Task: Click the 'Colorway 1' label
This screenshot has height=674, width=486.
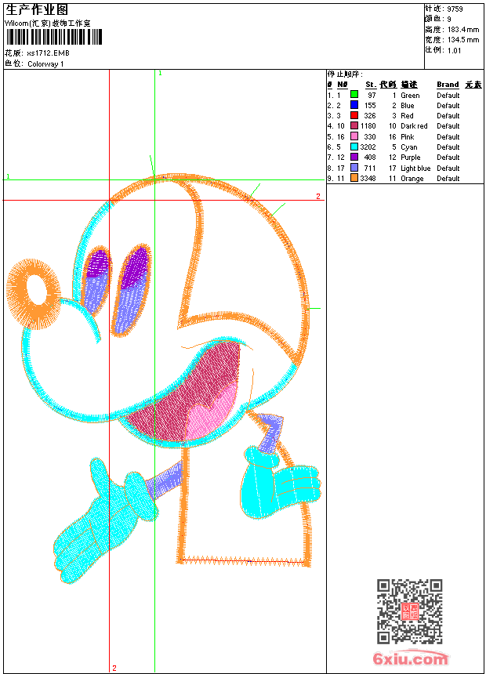Action: click(x=45, y=64)
